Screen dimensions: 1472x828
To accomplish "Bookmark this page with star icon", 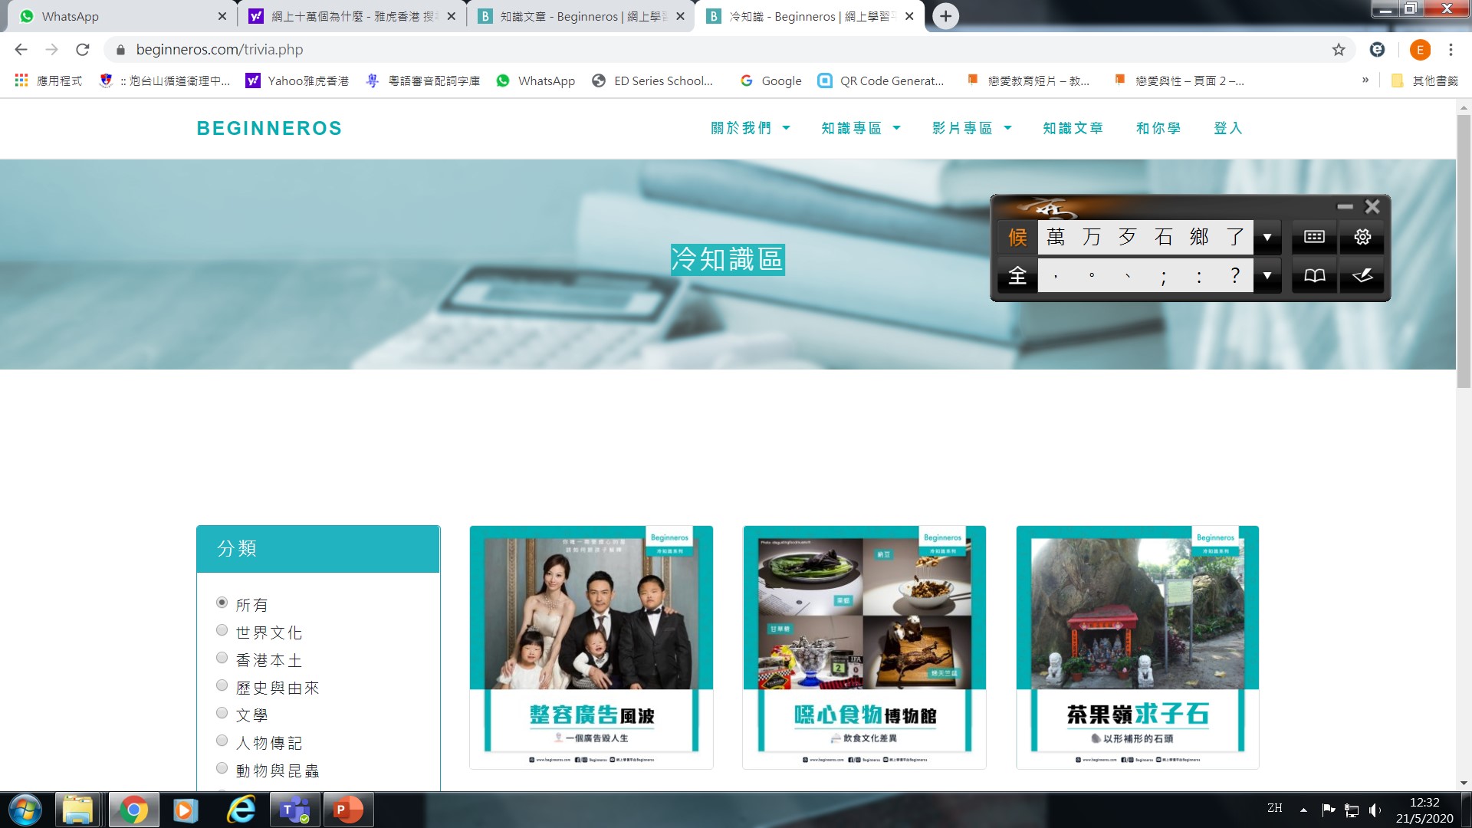I will coord(1339,50).
